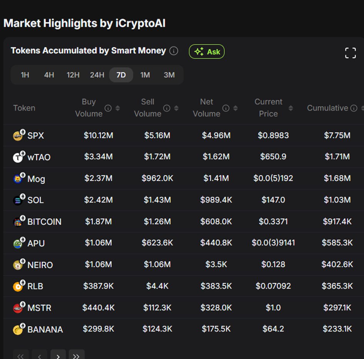Click Mog price $0.0(5)192

pos(273,178)
